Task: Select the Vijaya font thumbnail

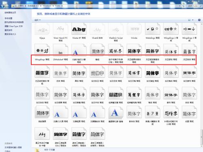Action: coord(42,29)
